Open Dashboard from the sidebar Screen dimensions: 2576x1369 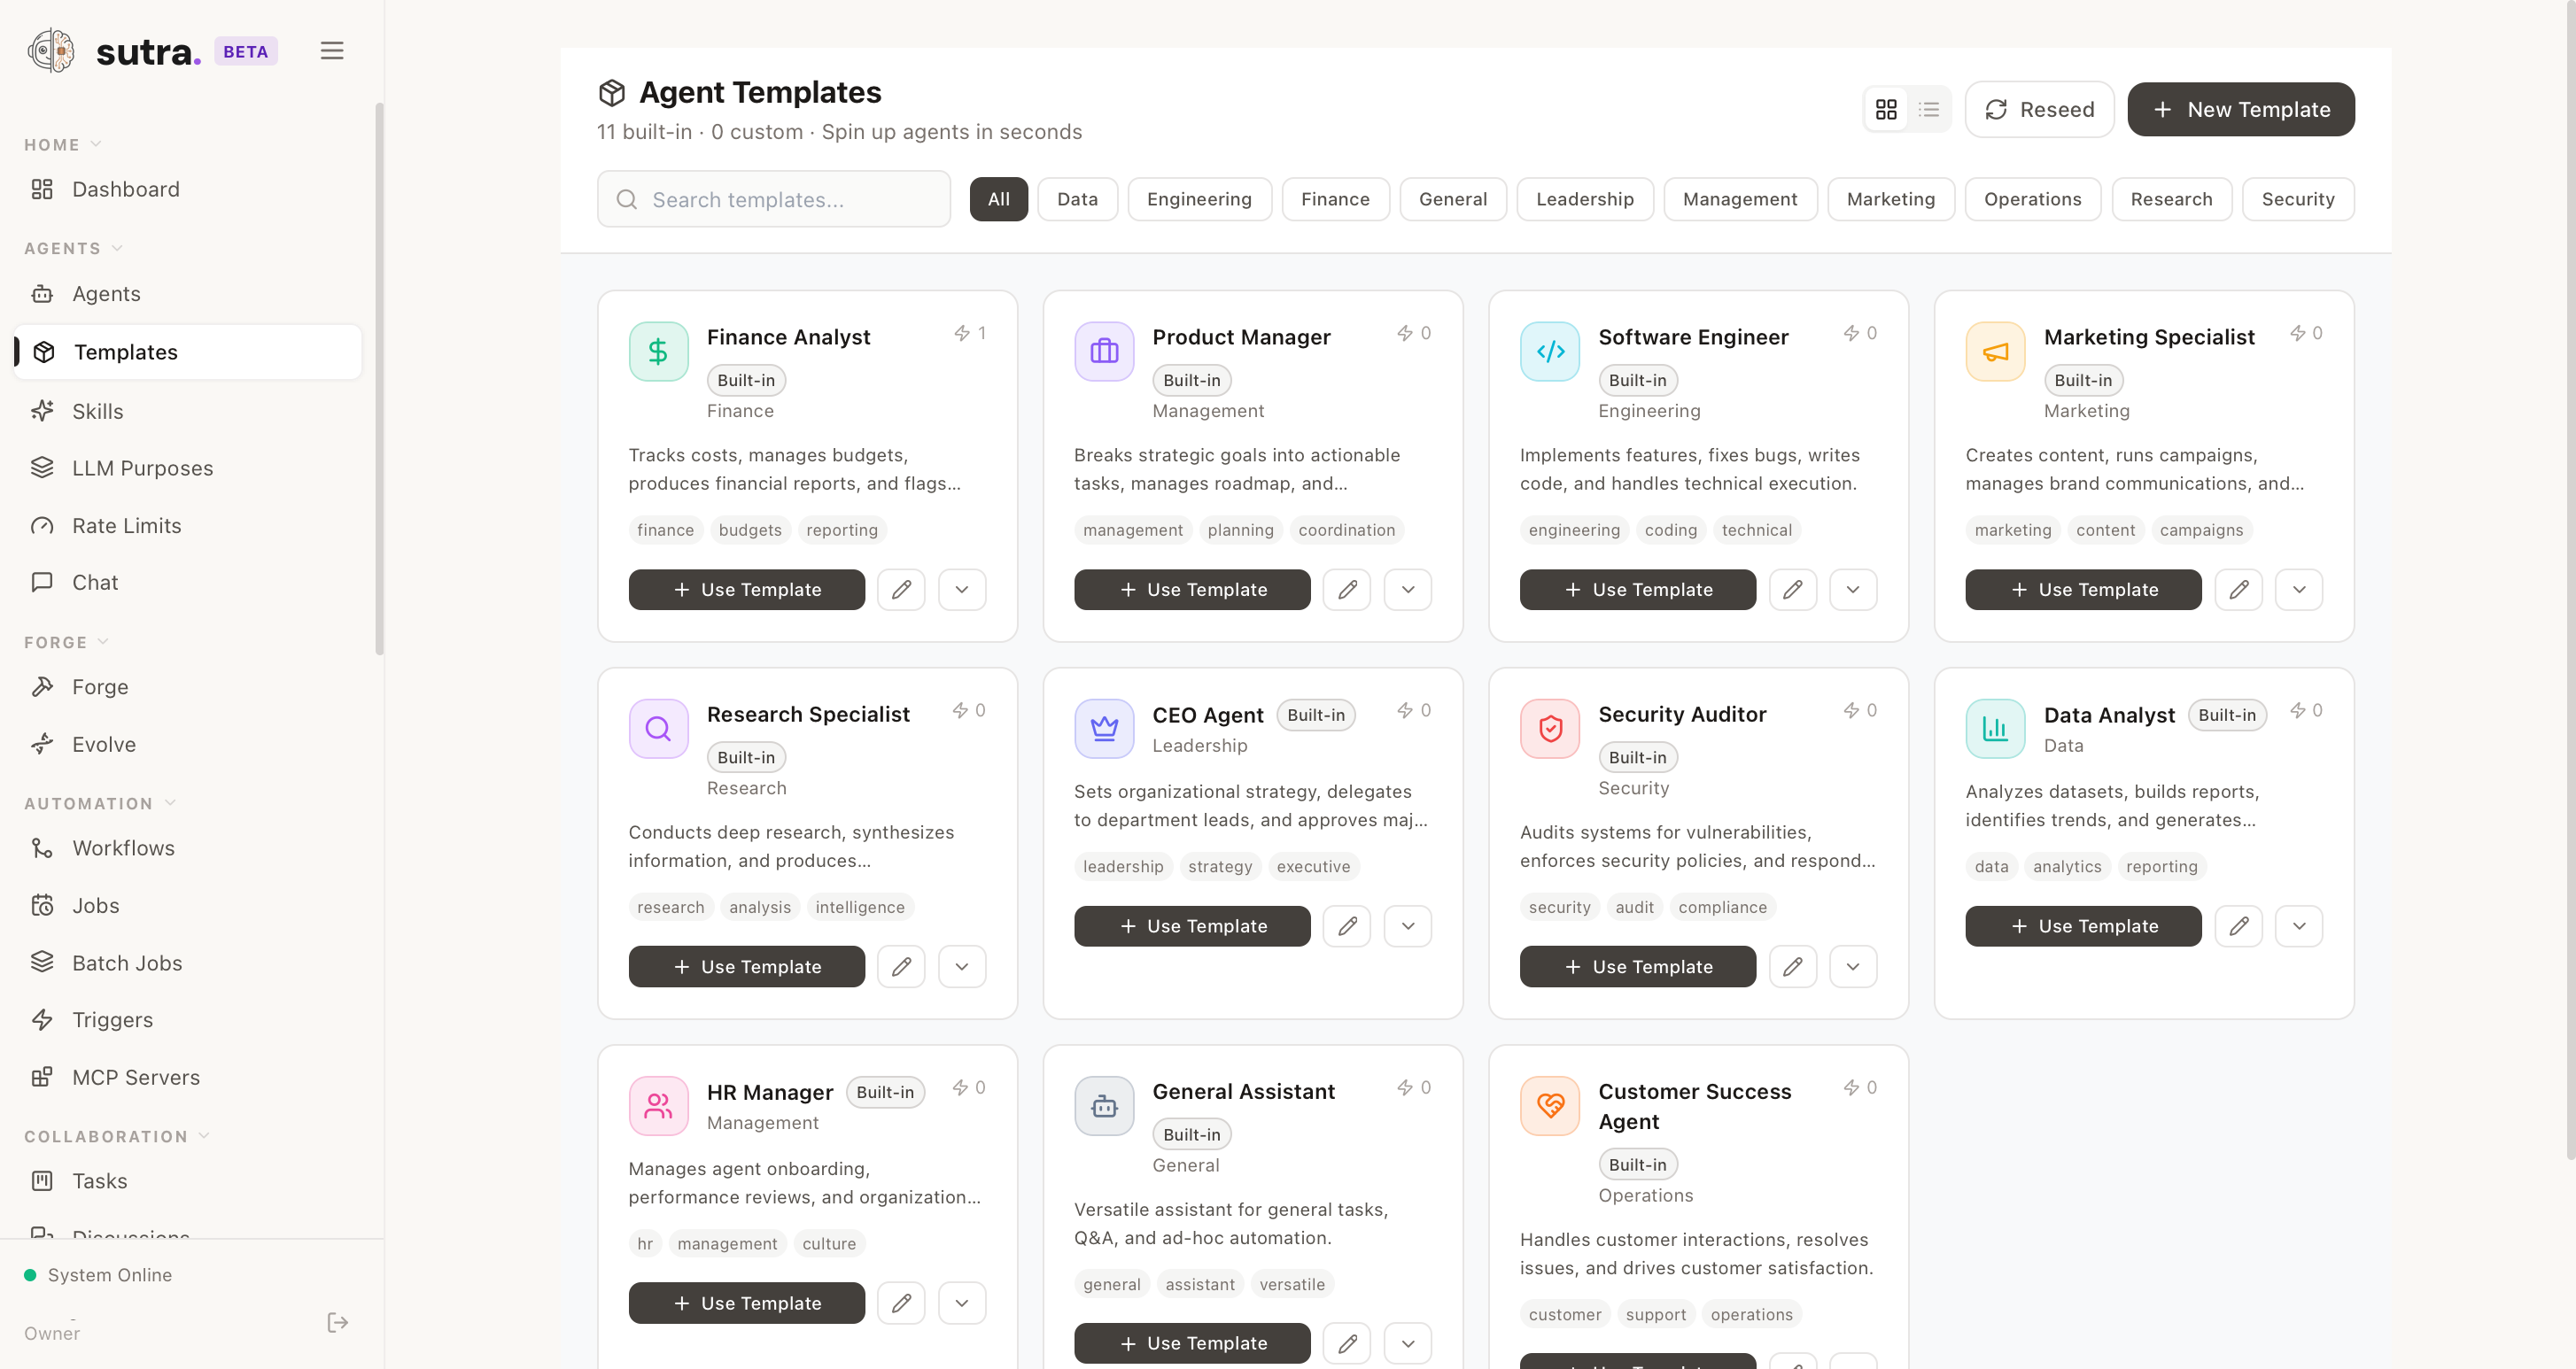[125, 189]
